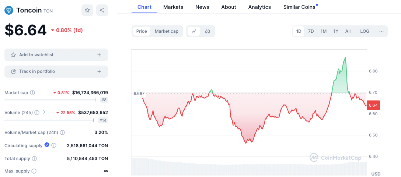The height and width of the screenshot is (177, 401).
Task: Click the star favorite icon button
Action: pos(87,10)
